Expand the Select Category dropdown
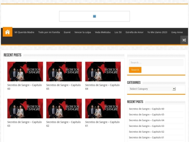The height and width of the screenshot is (142, 189). coord(152,89)
